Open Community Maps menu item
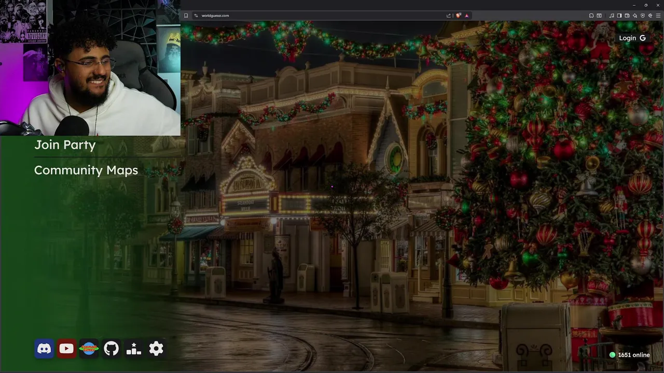Image resolution: width=664 pixels, height=373 pixels. pos(86,170)
